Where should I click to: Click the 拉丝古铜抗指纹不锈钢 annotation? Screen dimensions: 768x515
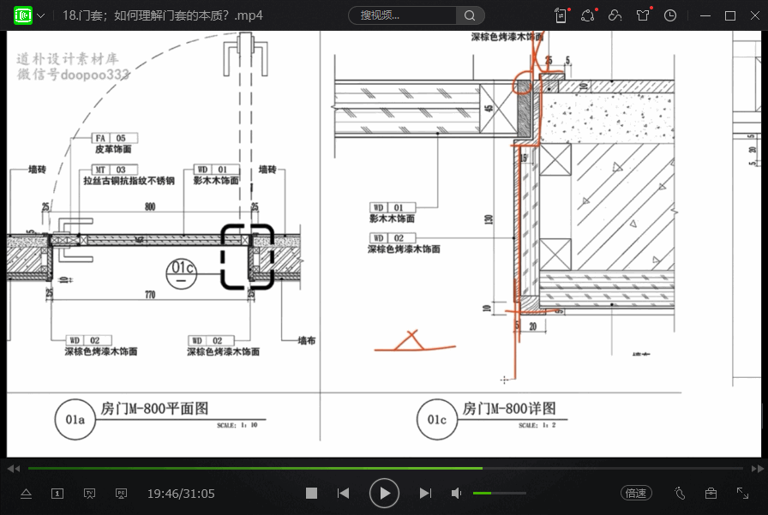pos(129,181)
